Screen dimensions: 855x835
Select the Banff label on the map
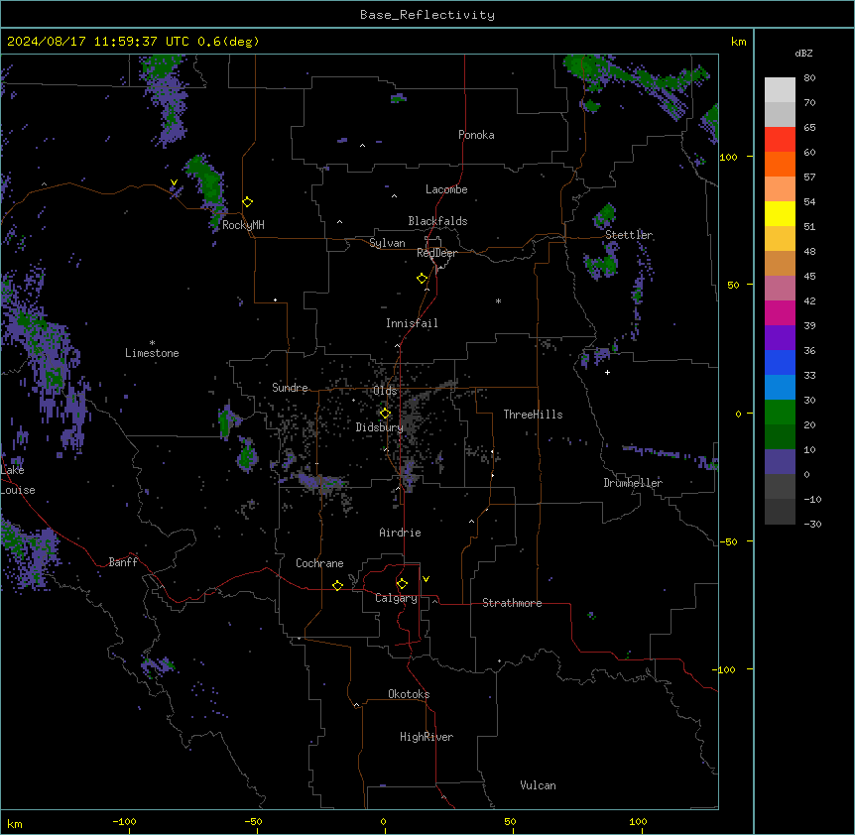[123, 562]
